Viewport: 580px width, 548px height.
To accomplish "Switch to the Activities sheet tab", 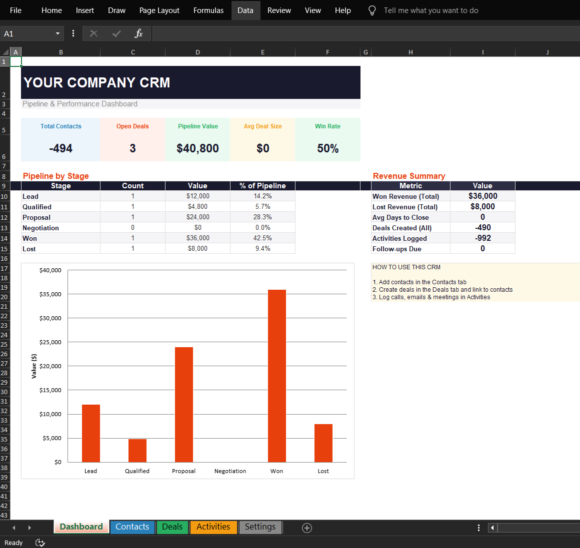I will tap(213, 527).
